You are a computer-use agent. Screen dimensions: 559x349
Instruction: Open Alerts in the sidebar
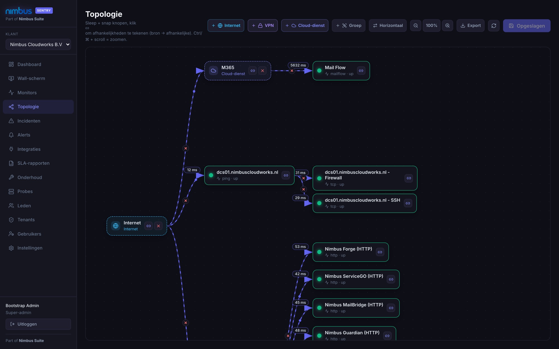[x=38, y=135]
